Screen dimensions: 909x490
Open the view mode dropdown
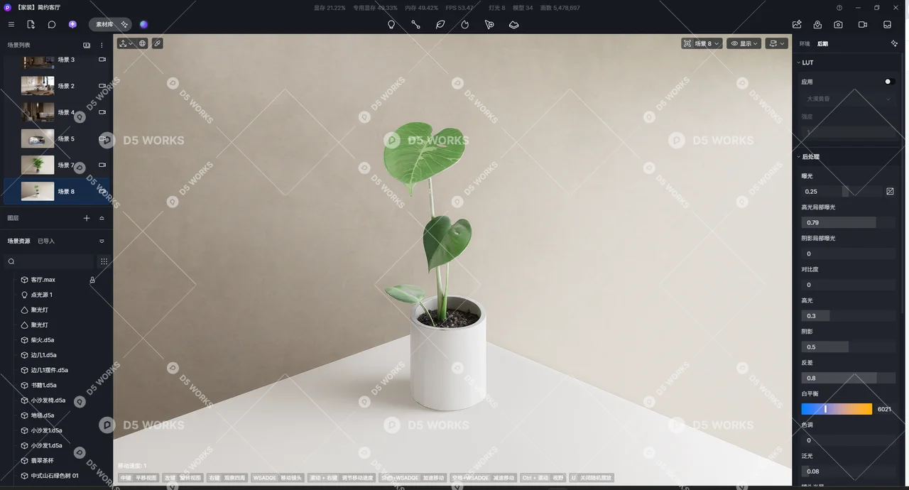tap(777, 43)
